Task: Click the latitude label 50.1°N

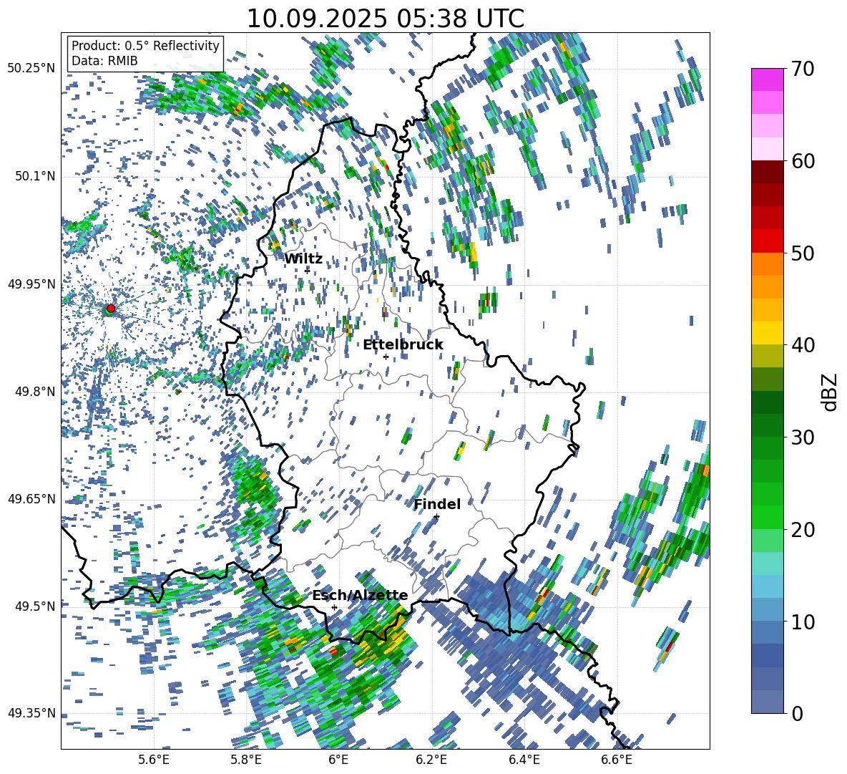Action: point(34,177)
